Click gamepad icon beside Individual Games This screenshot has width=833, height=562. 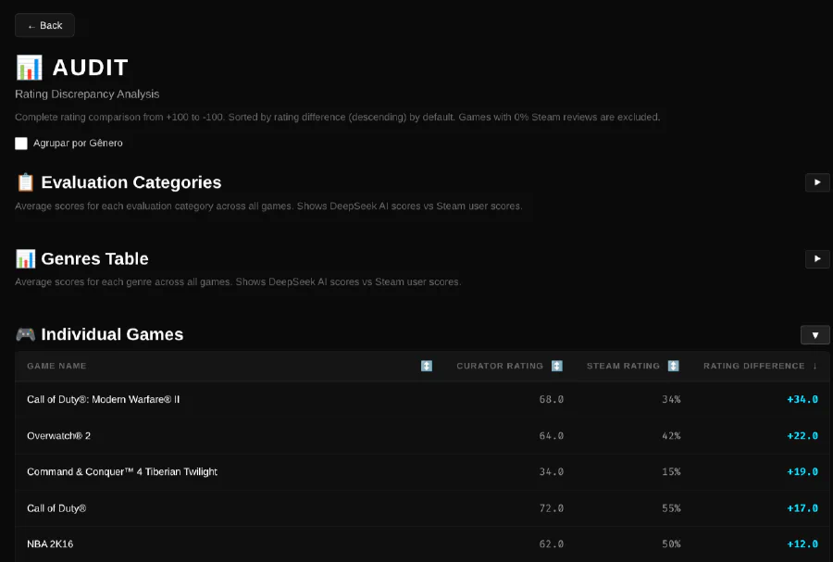25,334
